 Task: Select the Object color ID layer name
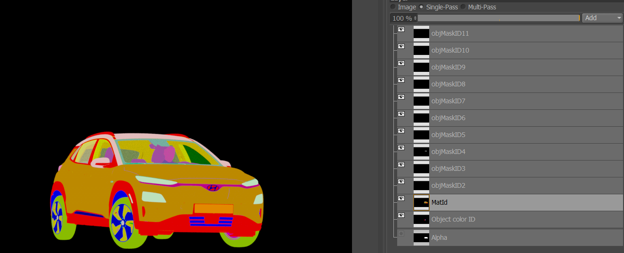tap(454, 220)
